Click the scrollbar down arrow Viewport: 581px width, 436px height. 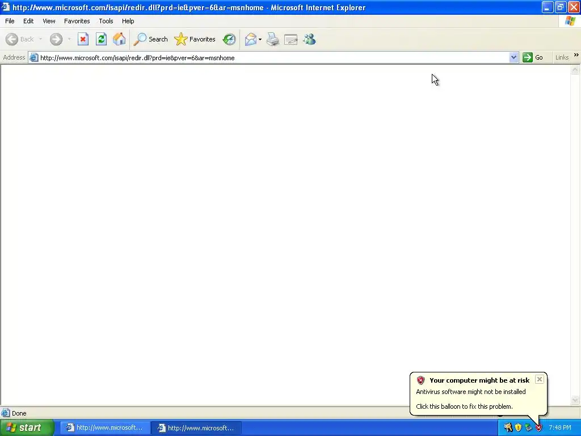point(575,400)
